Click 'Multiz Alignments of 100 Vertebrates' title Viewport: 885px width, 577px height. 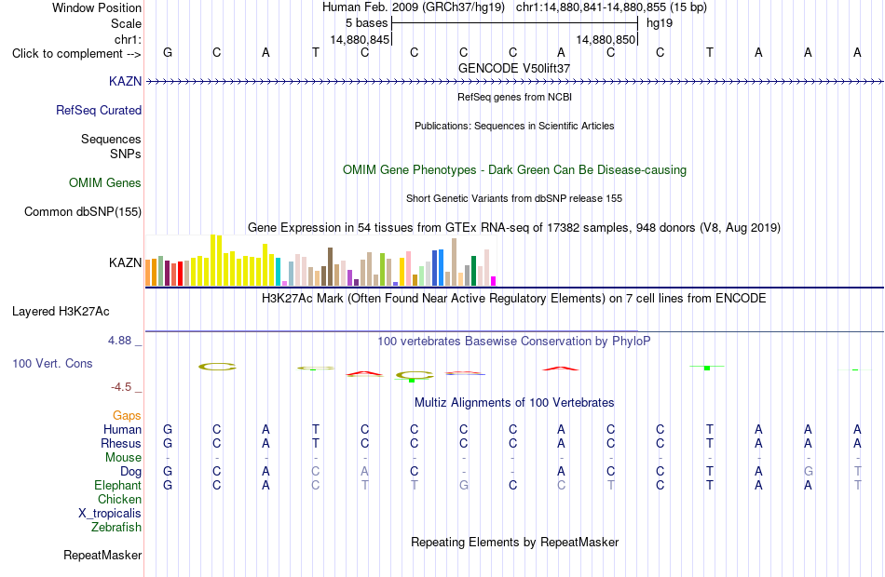click(514, 403)
